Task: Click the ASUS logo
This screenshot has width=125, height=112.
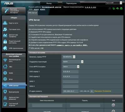Action: [x=8, y=3]
